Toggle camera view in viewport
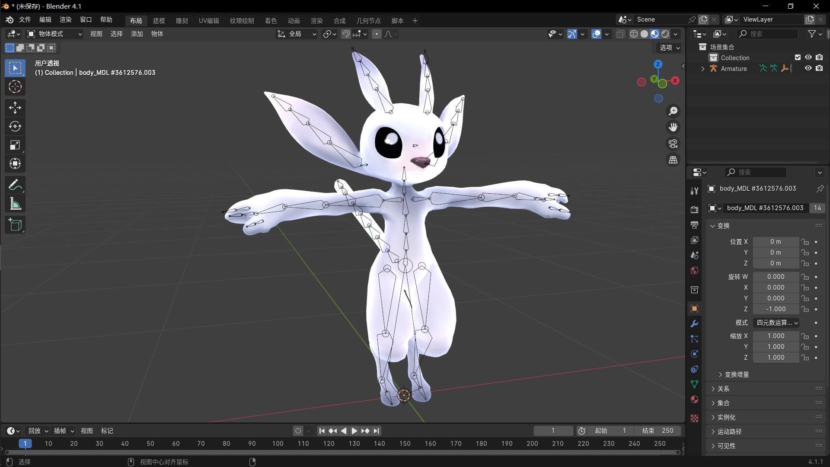Viewport: 830px width, 467px height. coord(673,144)
